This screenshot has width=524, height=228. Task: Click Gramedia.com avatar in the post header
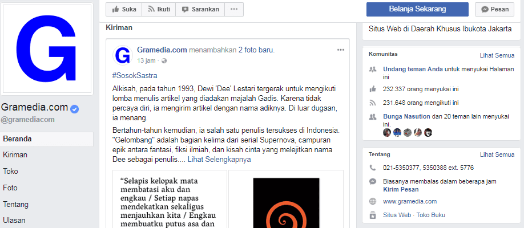pos(123,55)
